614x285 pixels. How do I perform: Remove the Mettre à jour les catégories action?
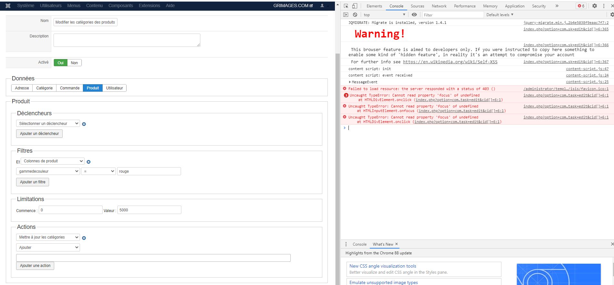[84, 238]
